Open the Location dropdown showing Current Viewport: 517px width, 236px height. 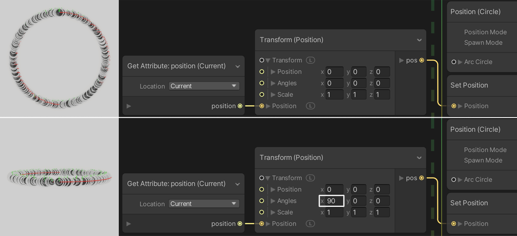204,86
